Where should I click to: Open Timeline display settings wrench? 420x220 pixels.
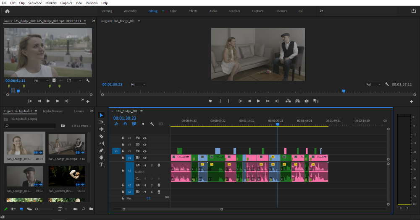coord(152,124)
